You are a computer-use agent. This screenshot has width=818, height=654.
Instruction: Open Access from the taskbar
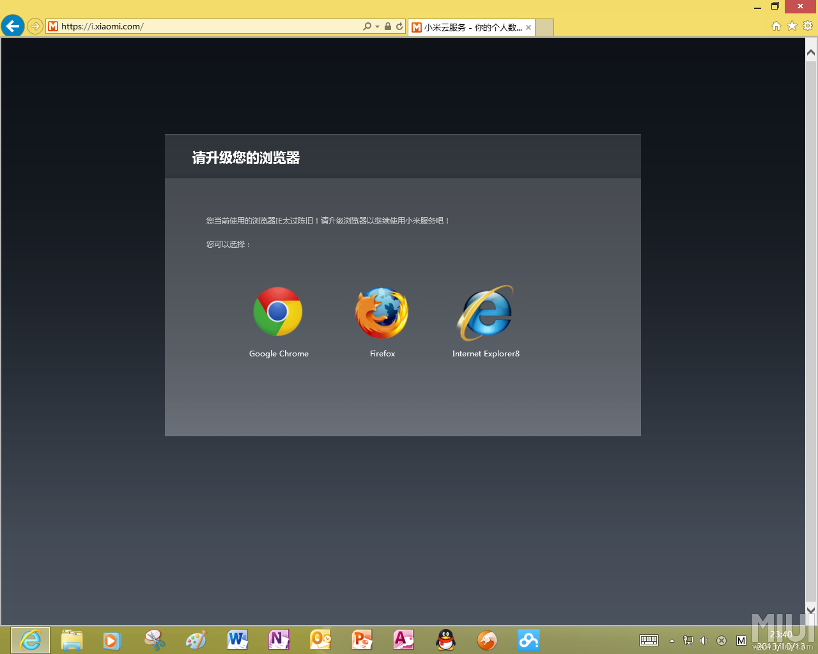coord(403,640)
